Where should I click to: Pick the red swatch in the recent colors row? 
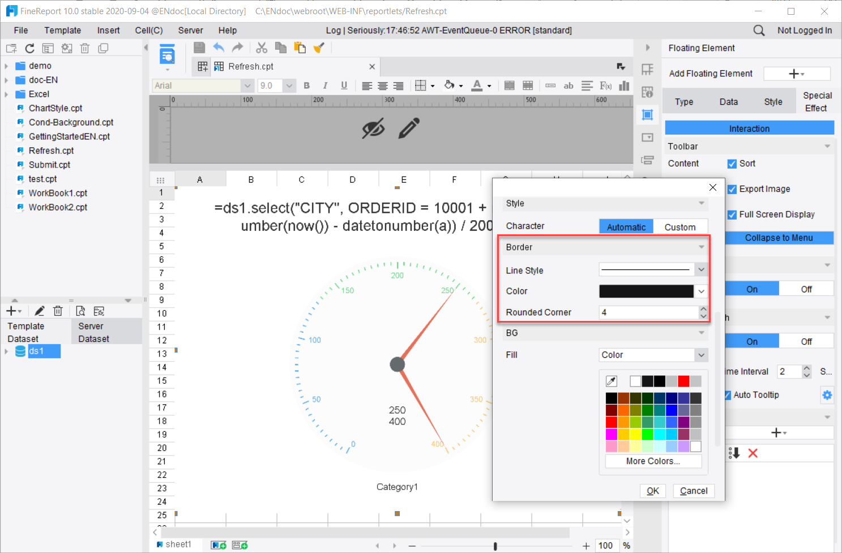click(683, 381)
